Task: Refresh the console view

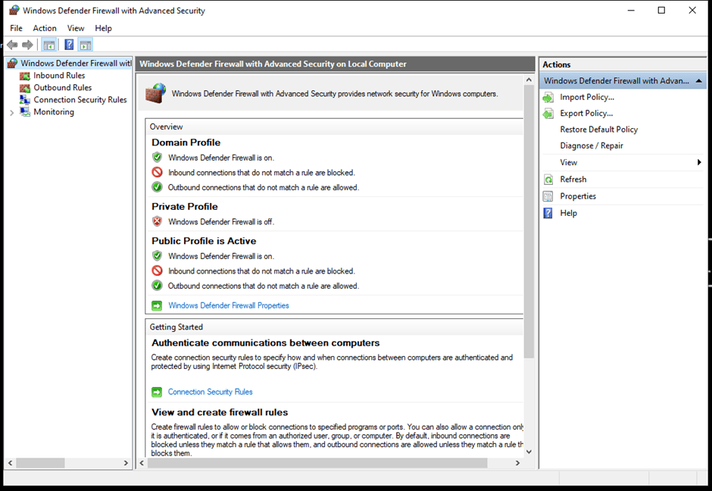Action: click(573, 179)
